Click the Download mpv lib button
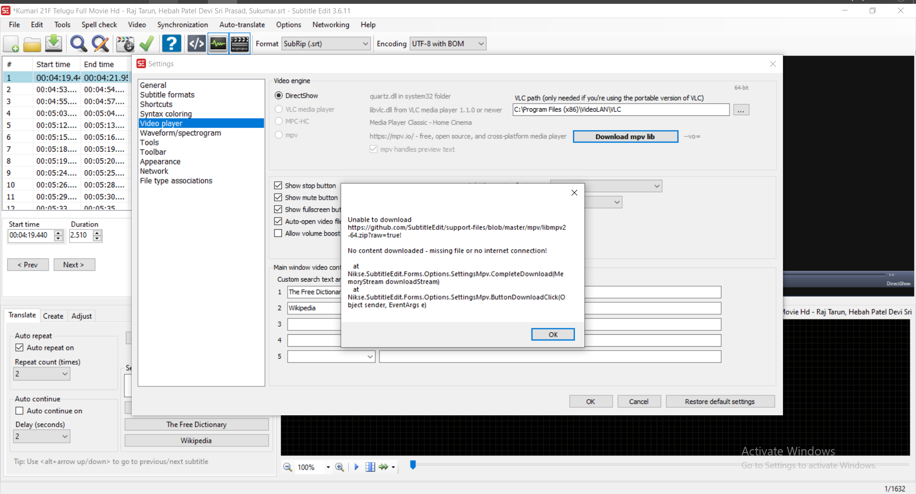This screenshot has height=494, width=916. [625, 136]
